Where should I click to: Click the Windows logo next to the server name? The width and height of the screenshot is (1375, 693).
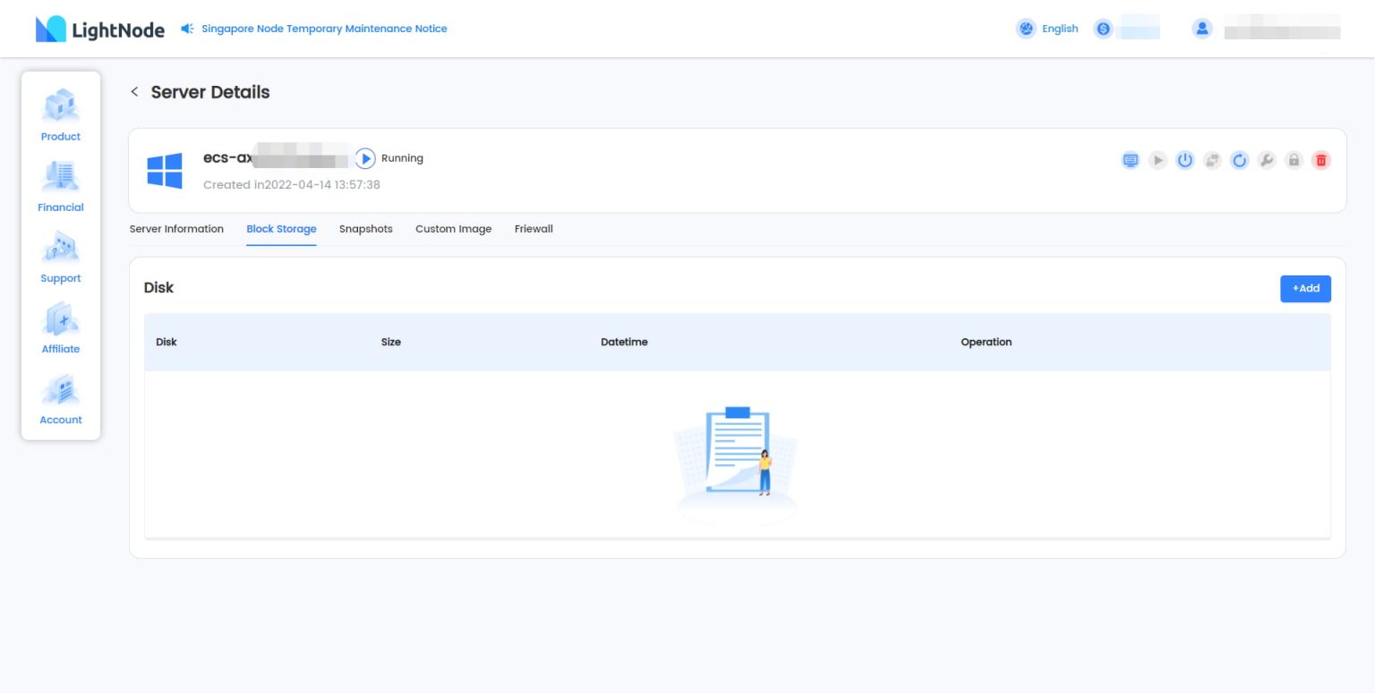coord(164,171)
